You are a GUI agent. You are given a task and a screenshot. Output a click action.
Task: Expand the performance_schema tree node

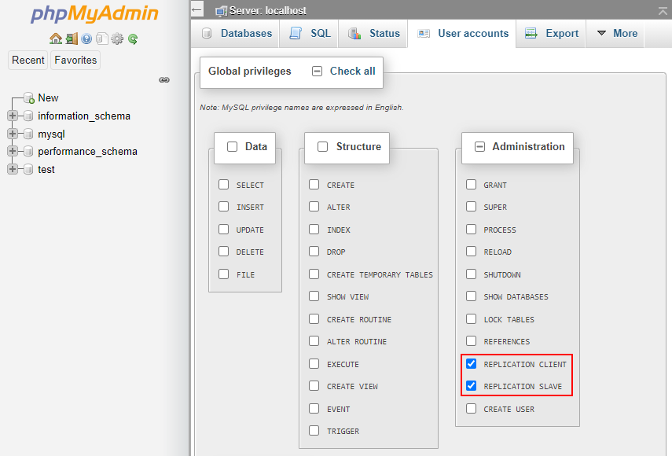click(x=13, y=151)
